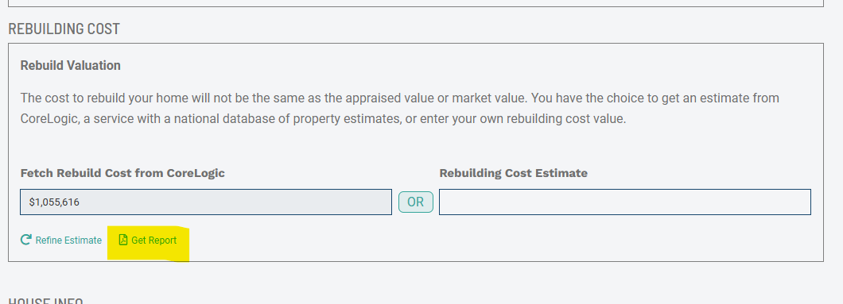Click the REBUILDING COST section heading

tap(64, 29)
